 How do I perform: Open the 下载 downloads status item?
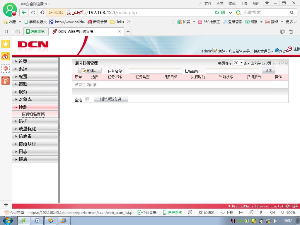[227, 212]
